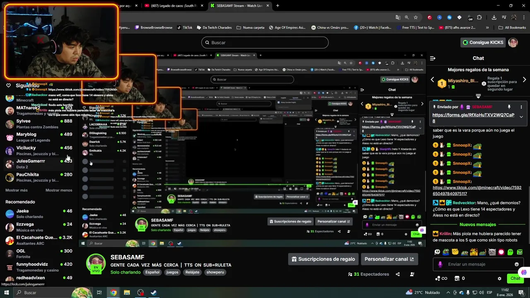Open the emoji picker in chat input
530x298 pixels.
516,264
